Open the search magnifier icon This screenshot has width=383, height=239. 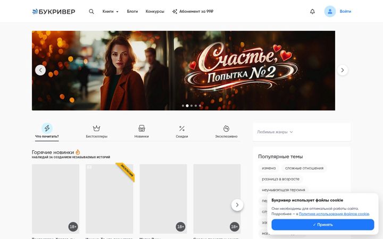tap(91, 12)
